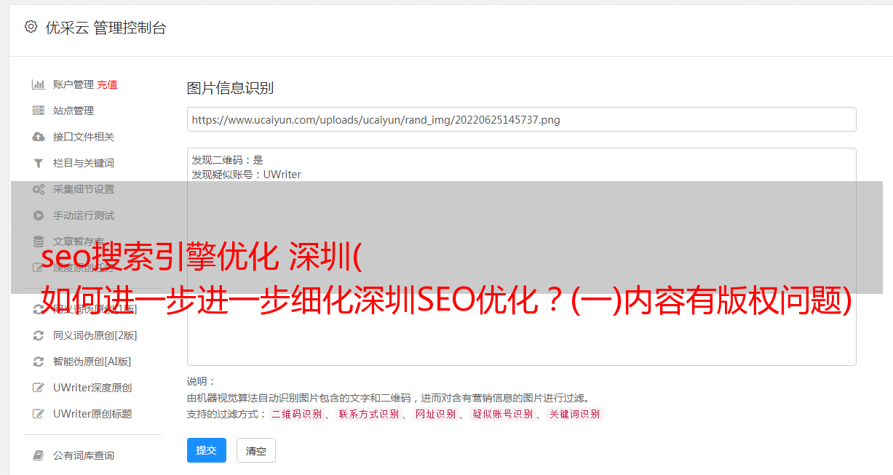Select 智能伪原创[AI版] menu entry

tap(92, 362)
